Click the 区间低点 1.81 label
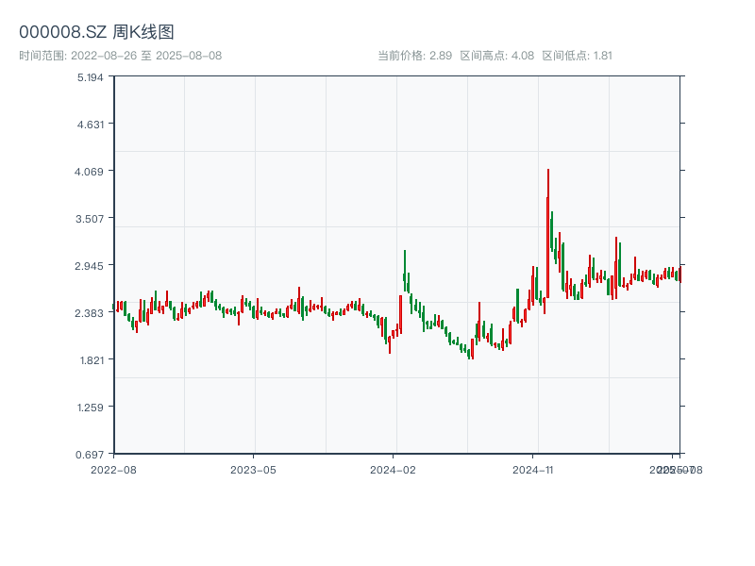The height and width of the screenshot is (566, 755). click(577, 56)
